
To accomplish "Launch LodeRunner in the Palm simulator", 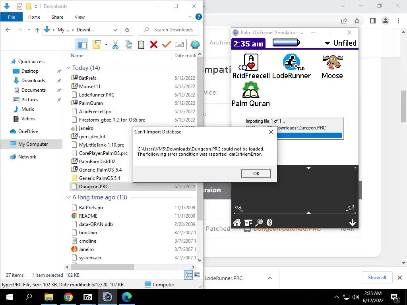I will point(291,66).
